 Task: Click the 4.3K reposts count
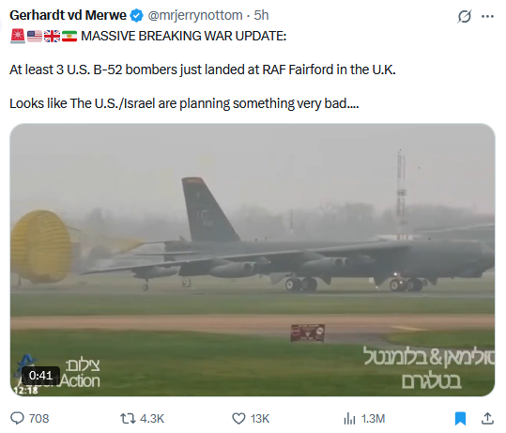pyautogui.click(x=152, y=419)
